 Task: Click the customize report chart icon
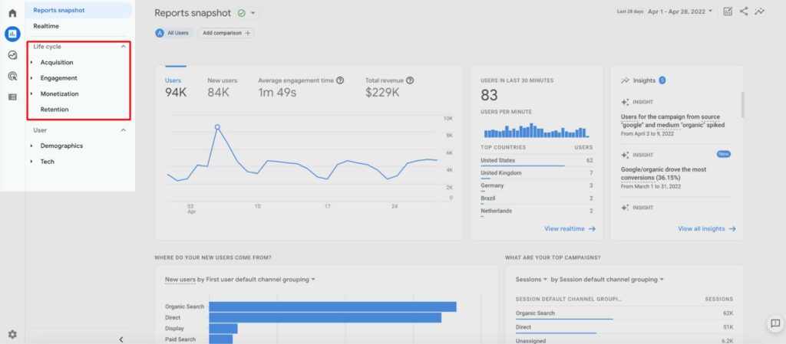(x=727, y=11)
